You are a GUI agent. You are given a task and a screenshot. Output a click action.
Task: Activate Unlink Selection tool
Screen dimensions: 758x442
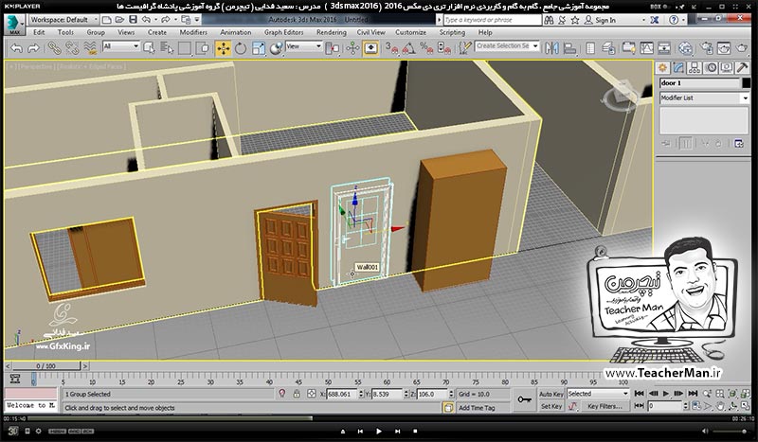pos(72,48)
